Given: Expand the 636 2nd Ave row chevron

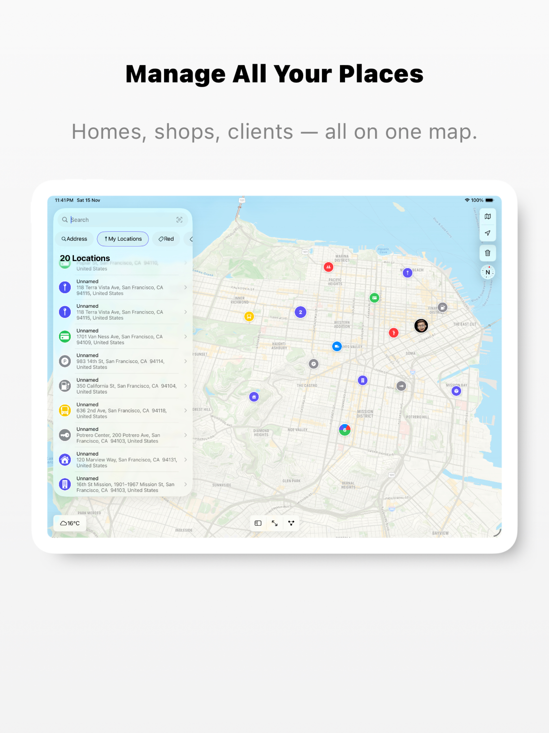Looking at the screenshot, I should 186,410.
